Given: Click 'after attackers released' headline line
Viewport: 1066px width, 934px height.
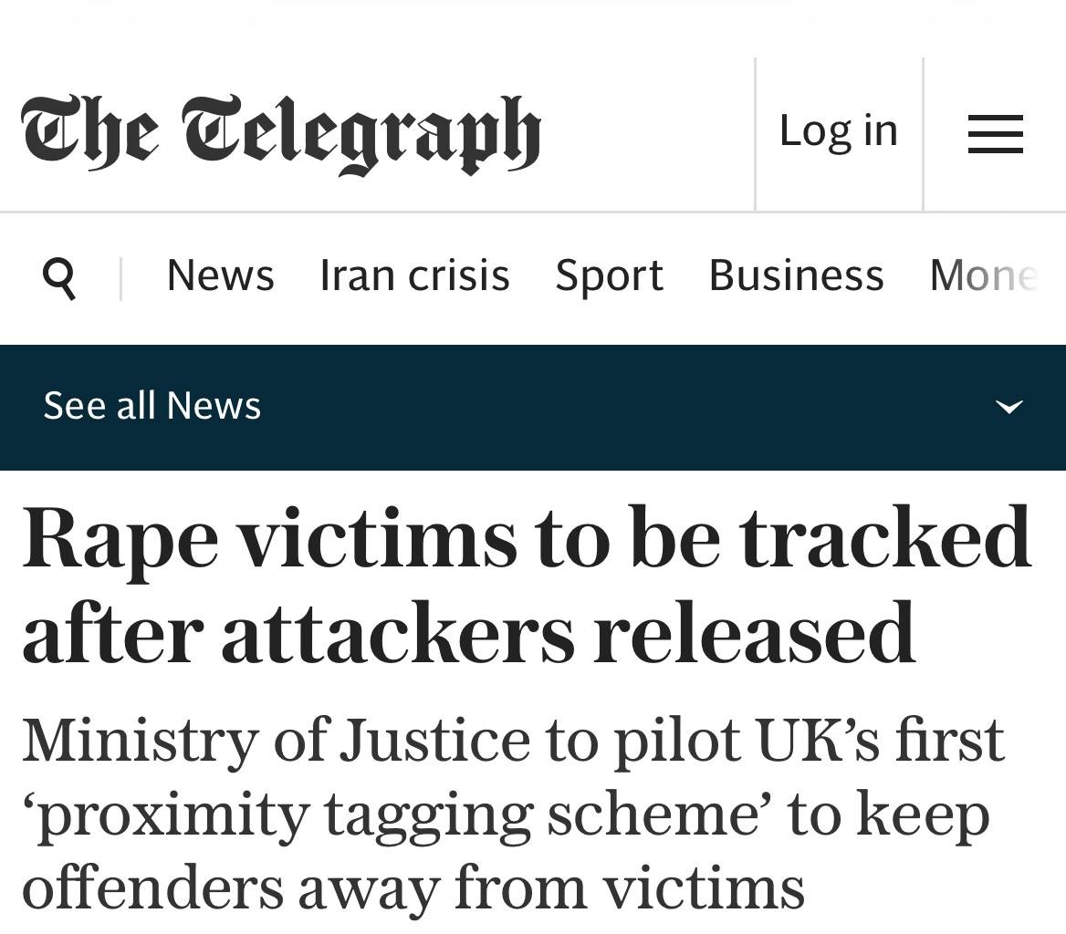Looking at the screenshot, I should point(469,632).
